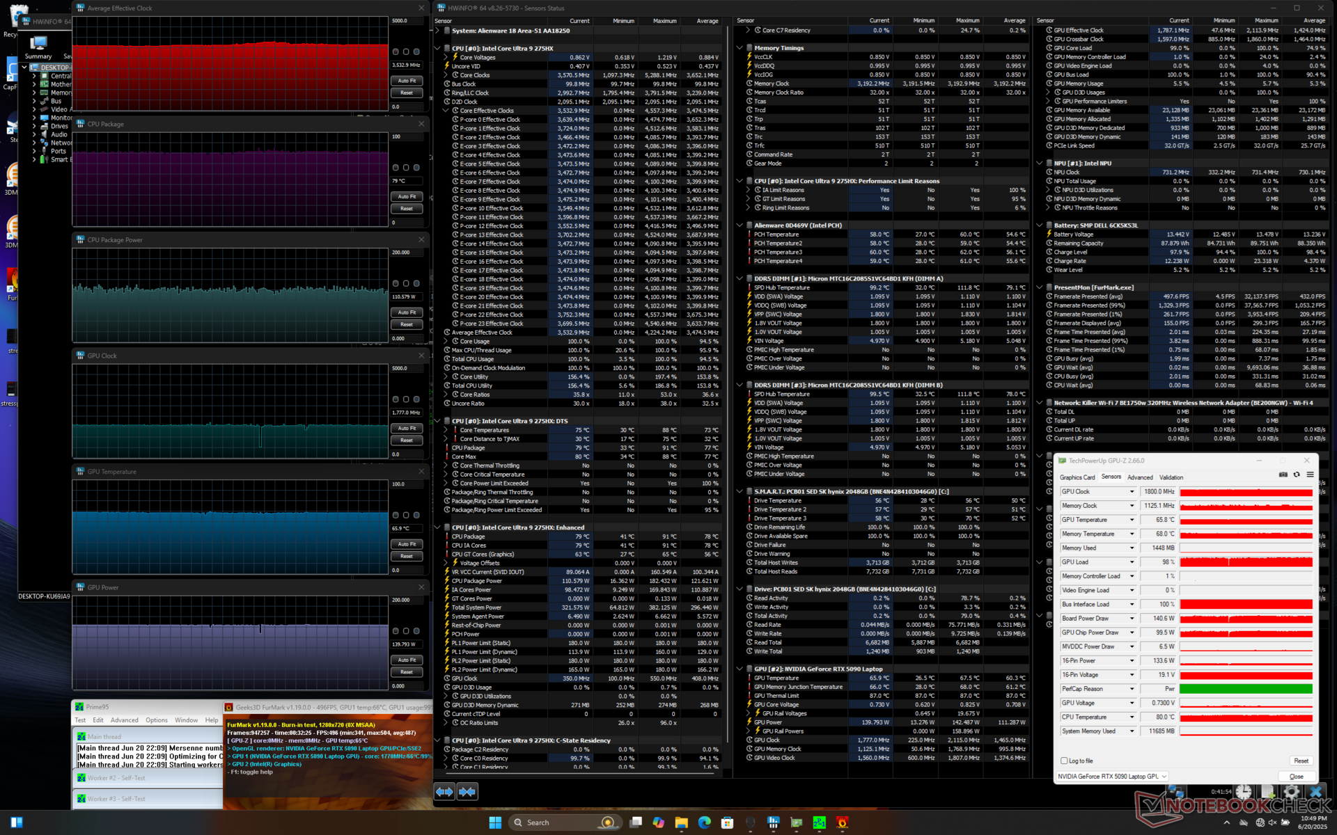Click the GPU-Z screenshot camera icon

pyautogui.click(x=1283, y=475)
